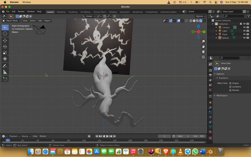Toggle the camera view icon
The width and height of the screenshot is (251, 157).
pyautogui.click(x=203, y=52)
